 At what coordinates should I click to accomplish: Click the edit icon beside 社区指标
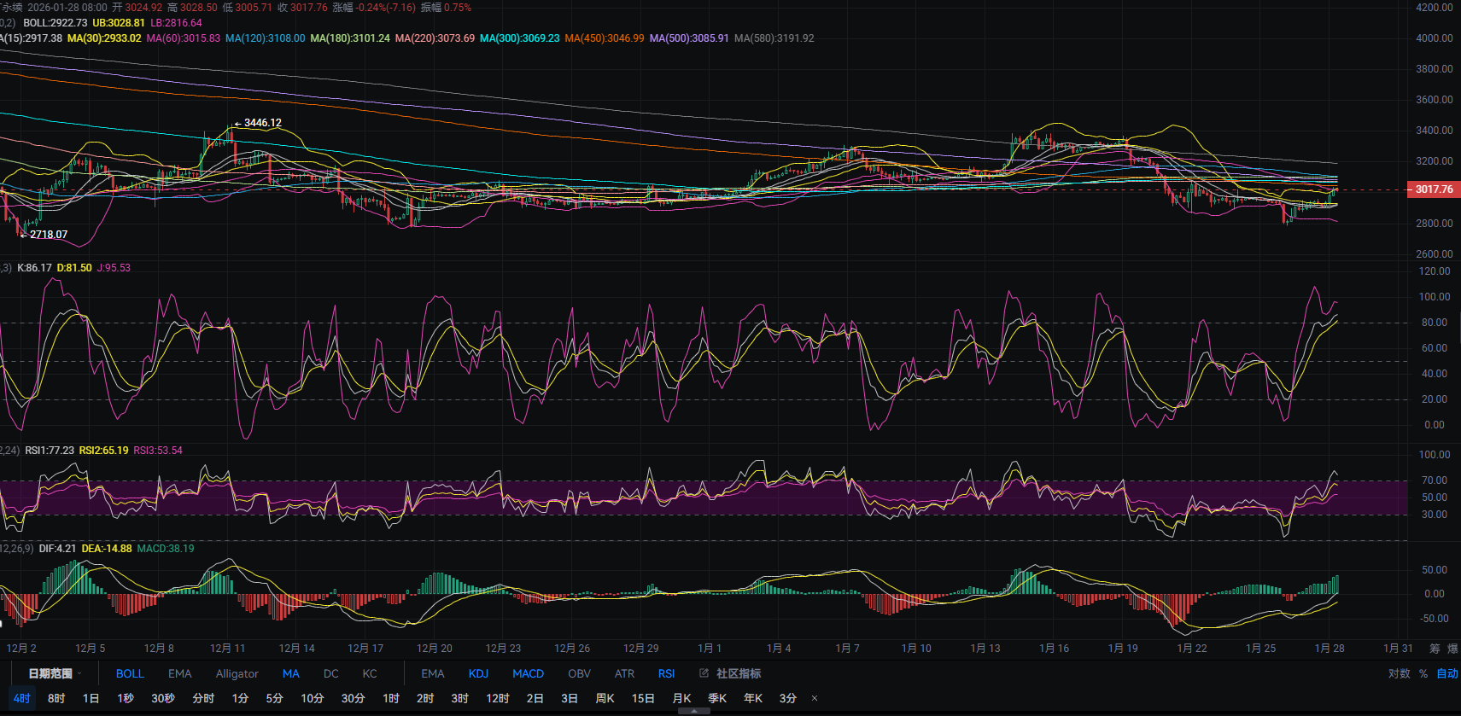pyautogui.click(x=704, y=673)
